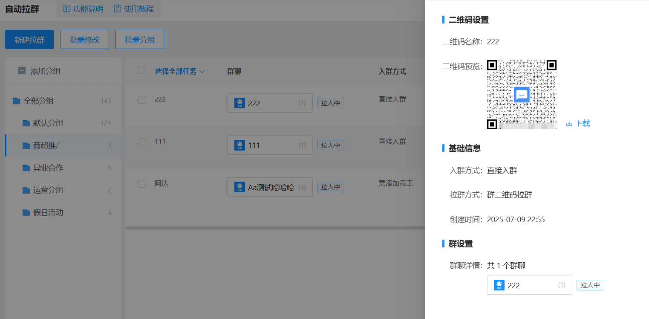Select the 假日活动 group
649x319 pixels.
point(63,212)
